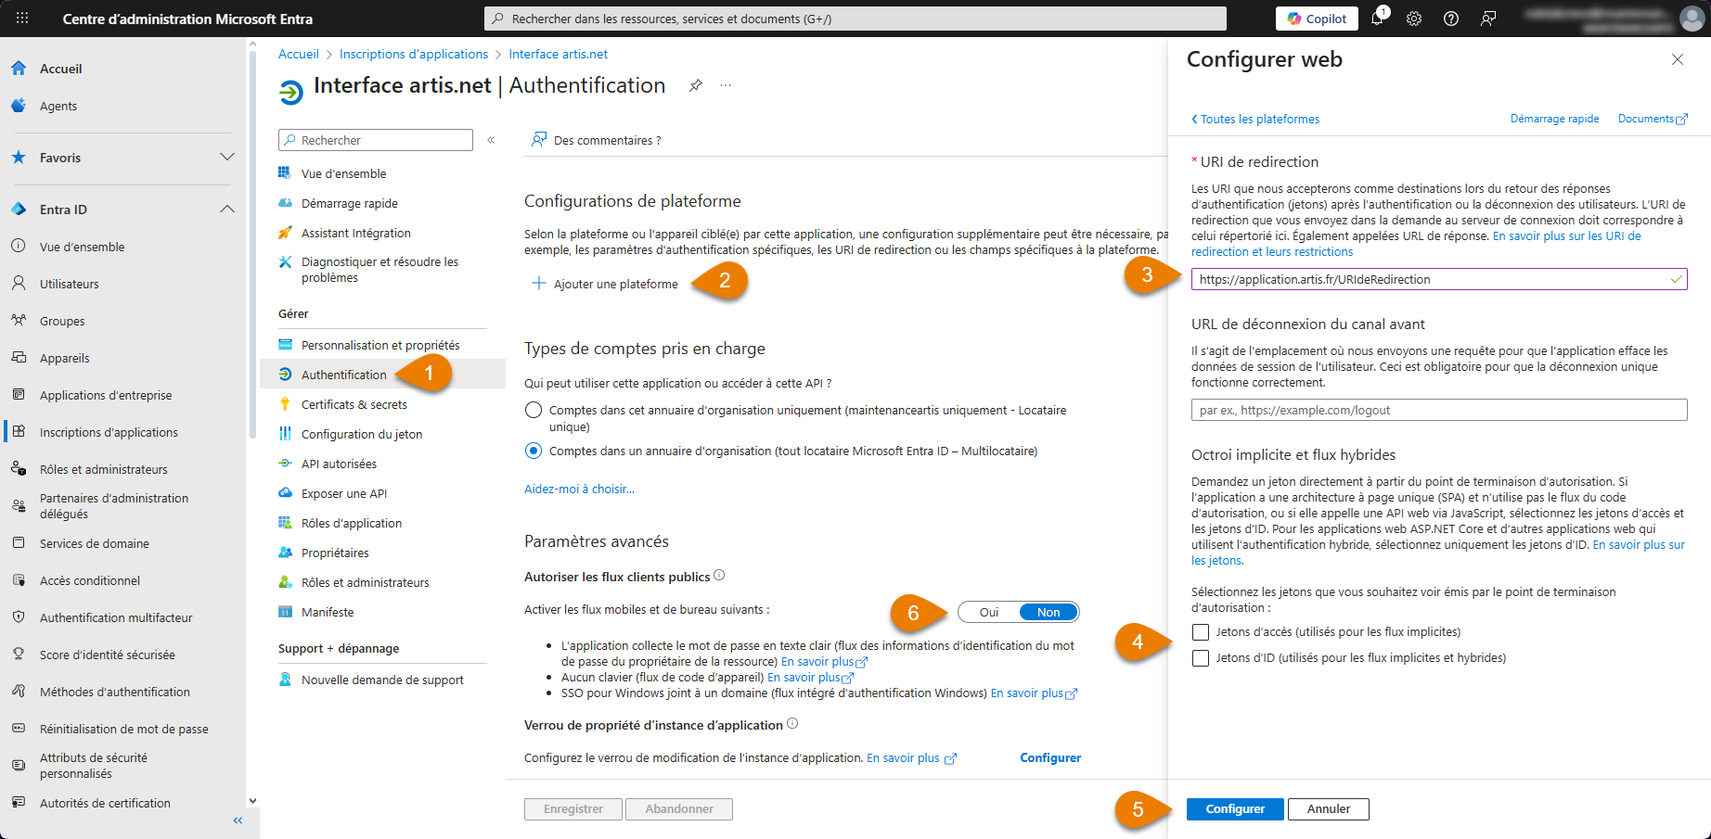Click the help question mark icon
This screenshot has width=1711, height=839.
pos(1451,19)
